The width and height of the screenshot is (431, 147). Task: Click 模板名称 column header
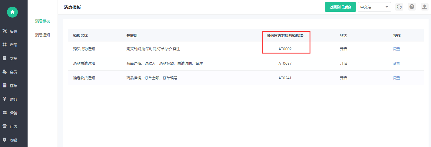(x=80, y=35)
